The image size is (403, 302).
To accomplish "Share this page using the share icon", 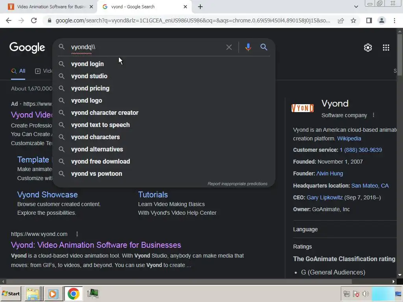I will [341, 20].
